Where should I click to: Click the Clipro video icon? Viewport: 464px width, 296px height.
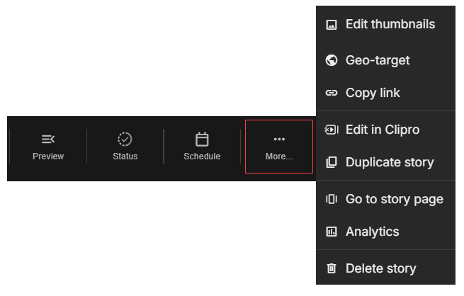tap(331, 130)
